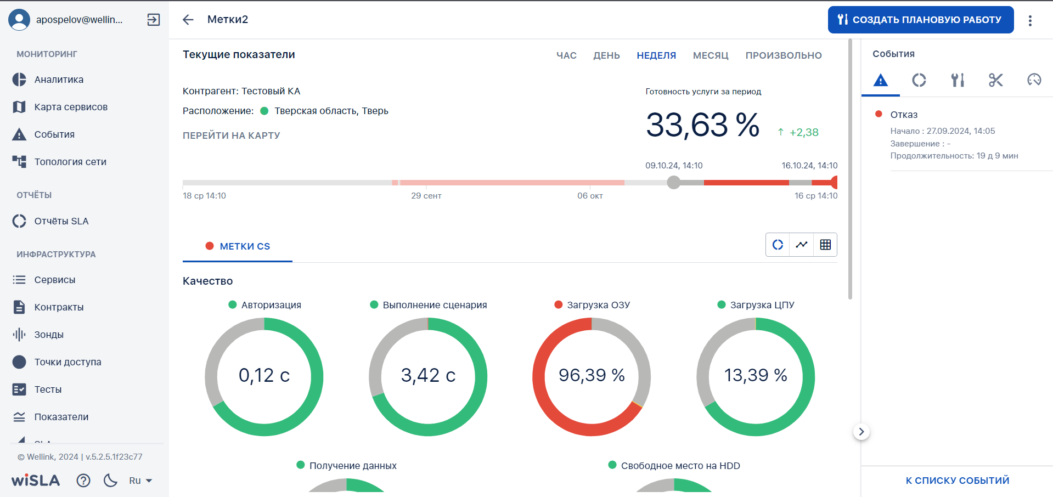This screenshot has height=497, width=1053.
Task: Click the WiSLA logo
Action: point(36,481)
